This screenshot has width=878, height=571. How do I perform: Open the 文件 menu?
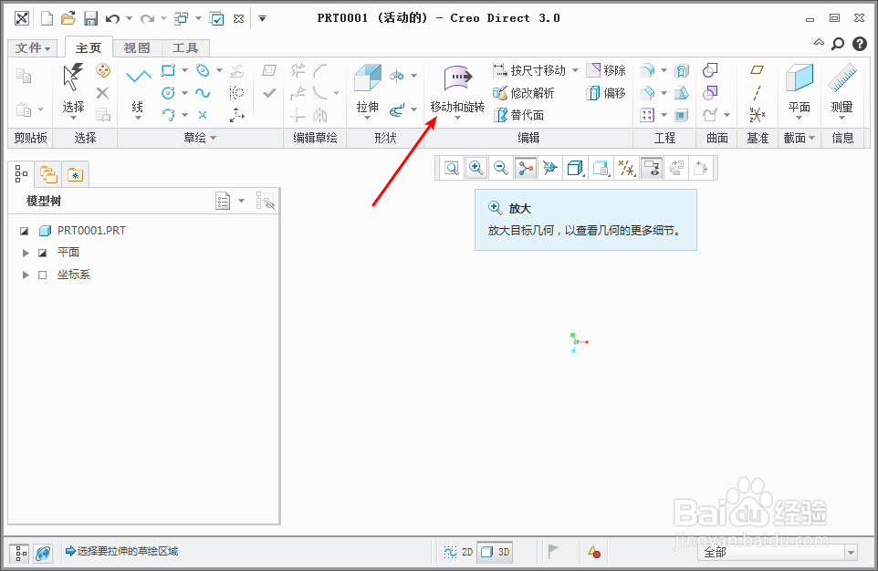tap(33, 48)
